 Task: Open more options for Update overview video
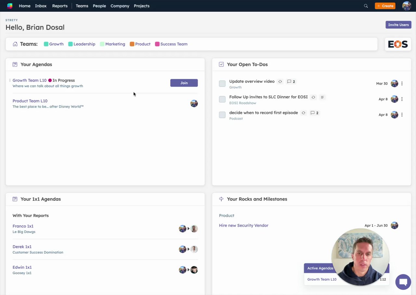tap(402, 83)
